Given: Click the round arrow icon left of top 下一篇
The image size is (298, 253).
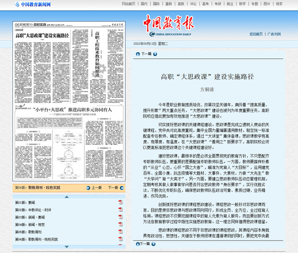Looking at the screenshot, I should (138, 54).
